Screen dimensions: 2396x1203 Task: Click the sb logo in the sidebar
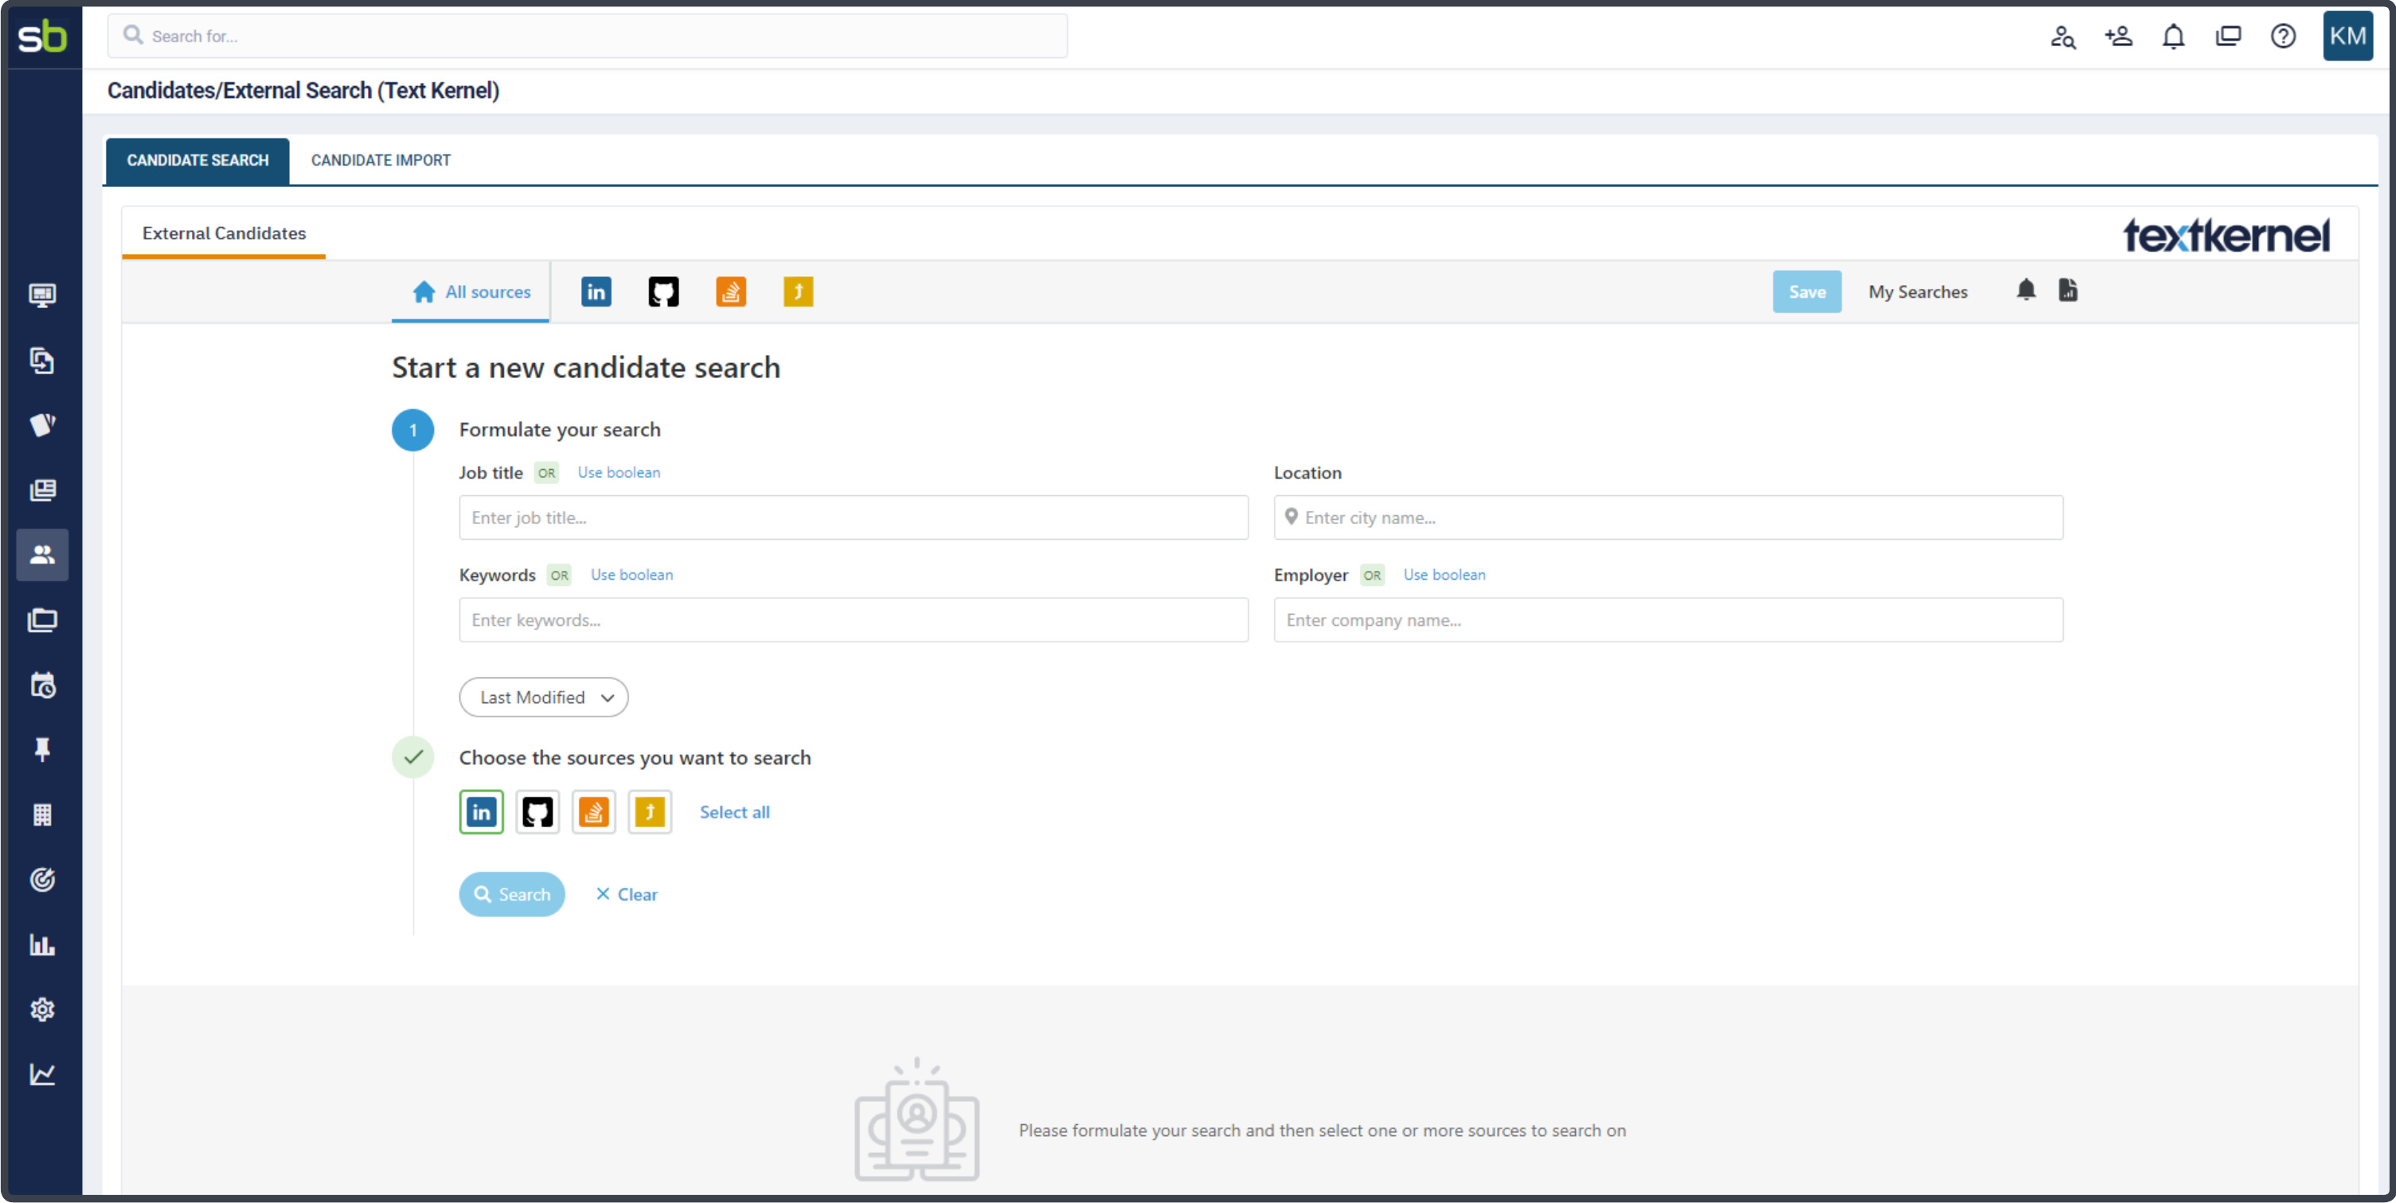pyautogui.click(x=42, y=37)
